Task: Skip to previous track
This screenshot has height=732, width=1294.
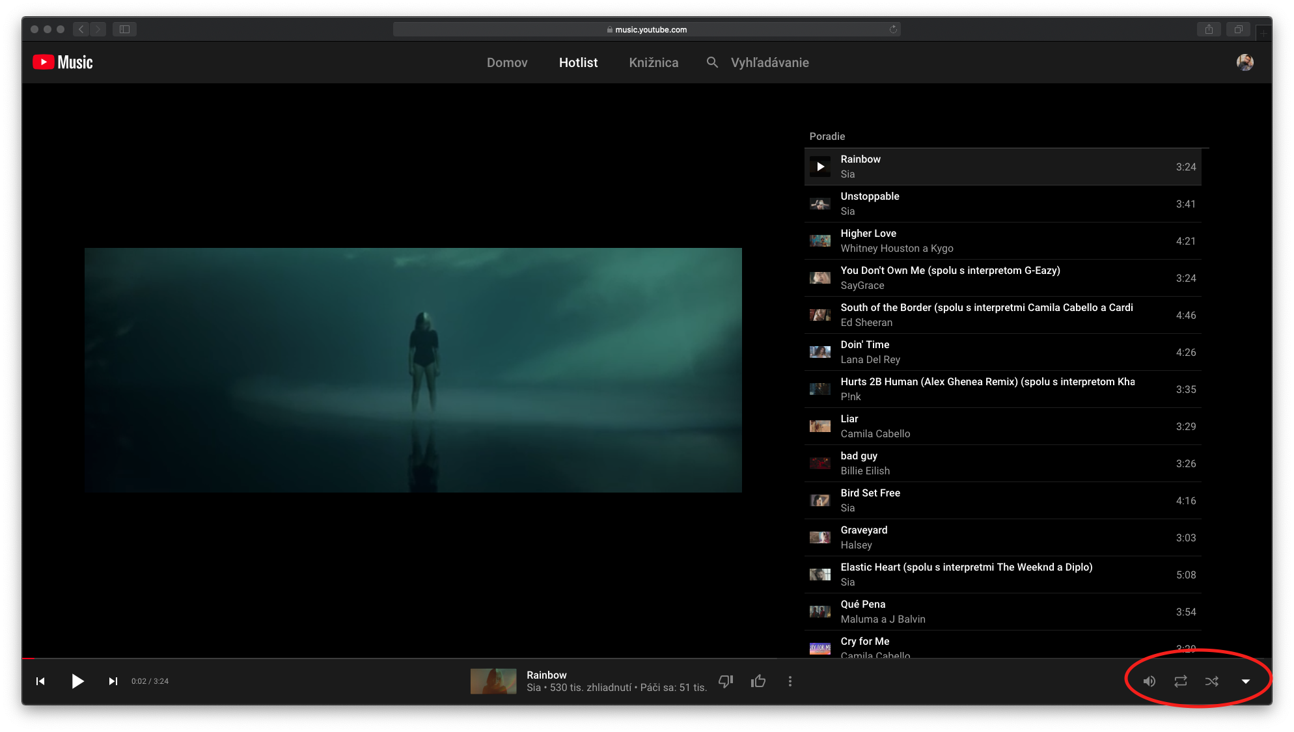Action: pyautogui.click(x=40, y=681)
